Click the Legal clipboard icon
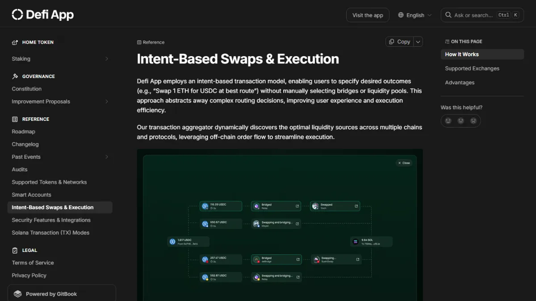The image size is (536, 301). 15,250
